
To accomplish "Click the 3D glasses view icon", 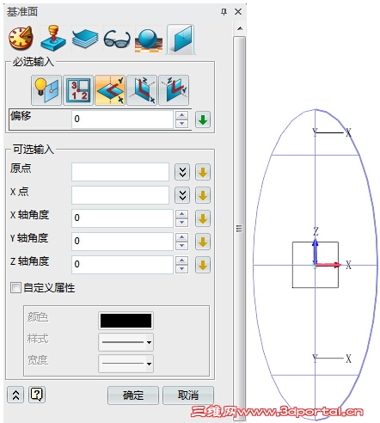I will click(117, 40).
